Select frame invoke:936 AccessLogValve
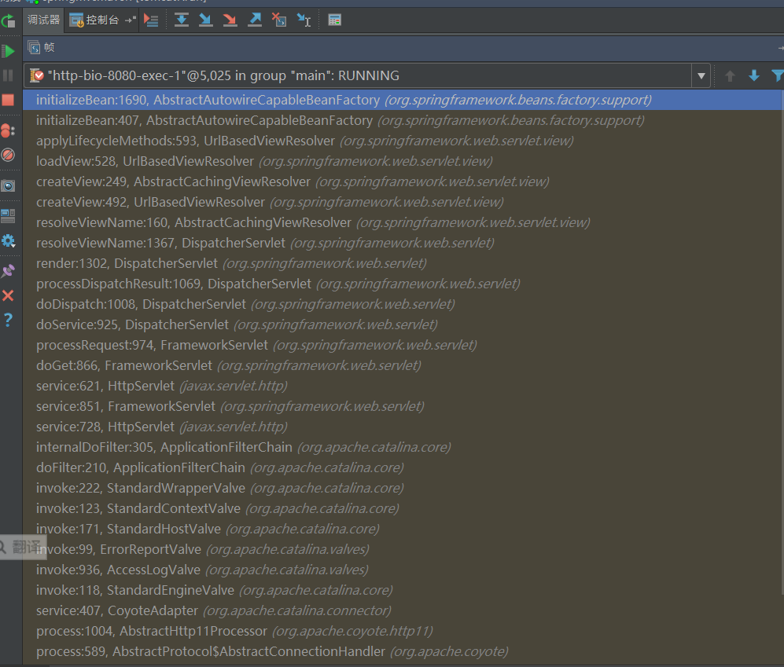 (402, 570)
